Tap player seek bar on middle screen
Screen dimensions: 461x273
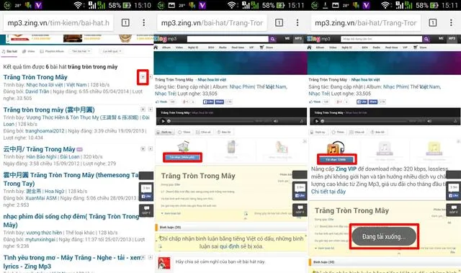tap(212, 121)
